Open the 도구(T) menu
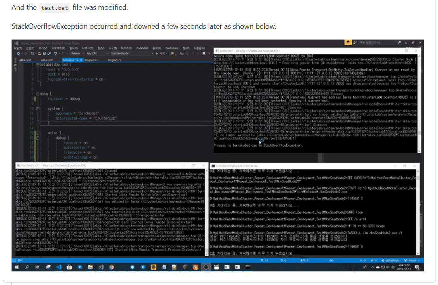This screenshot has height=285, width=438. (113, 48)
